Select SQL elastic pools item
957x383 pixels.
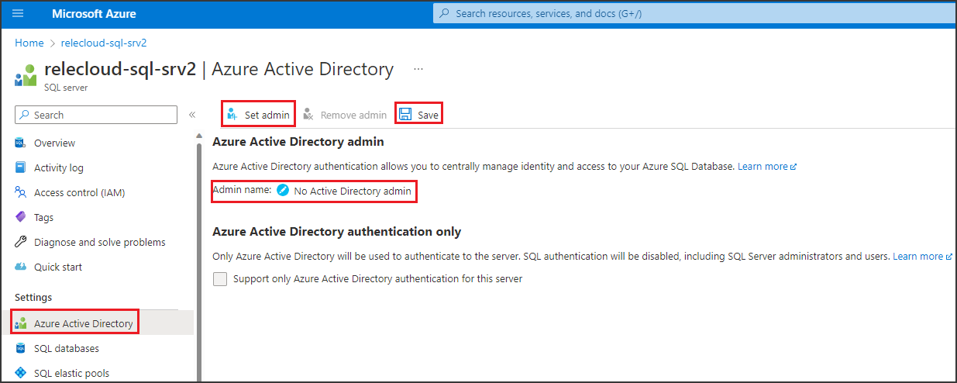(x=71, y=373)
